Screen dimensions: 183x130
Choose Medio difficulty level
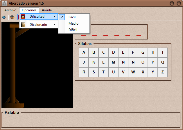(73, 24)
